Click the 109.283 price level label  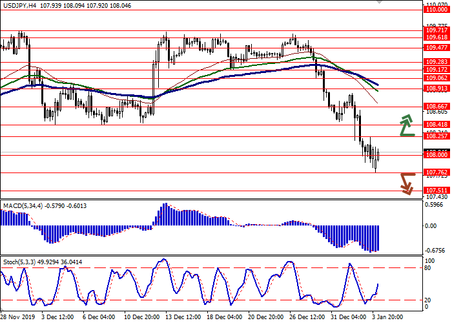click(x=437, y=62)
